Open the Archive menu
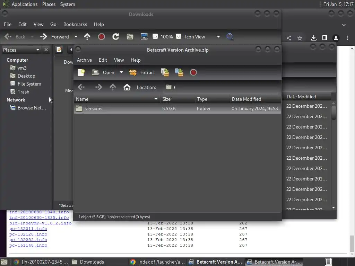Viewport: 355px width, 266px height. 84,60
